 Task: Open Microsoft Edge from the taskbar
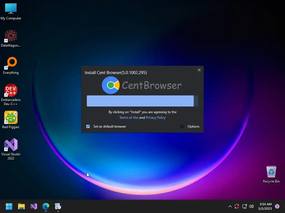[46, 206]
